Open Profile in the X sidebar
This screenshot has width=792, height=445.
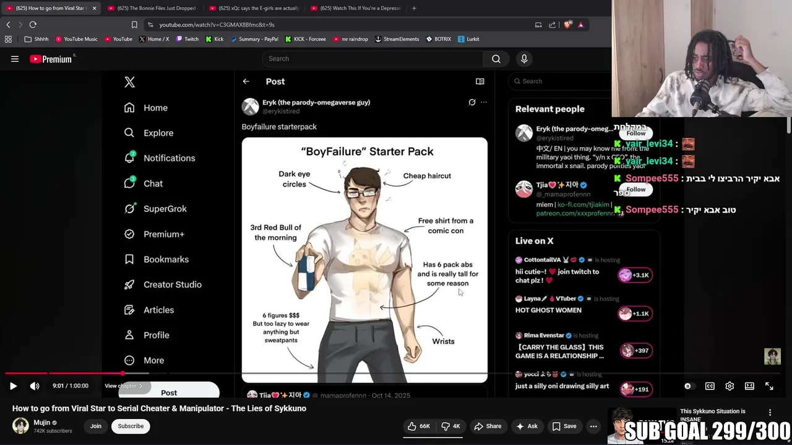coord(147,336)
